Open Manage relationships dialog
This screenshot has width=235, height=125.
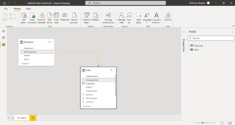click(108, 18)
